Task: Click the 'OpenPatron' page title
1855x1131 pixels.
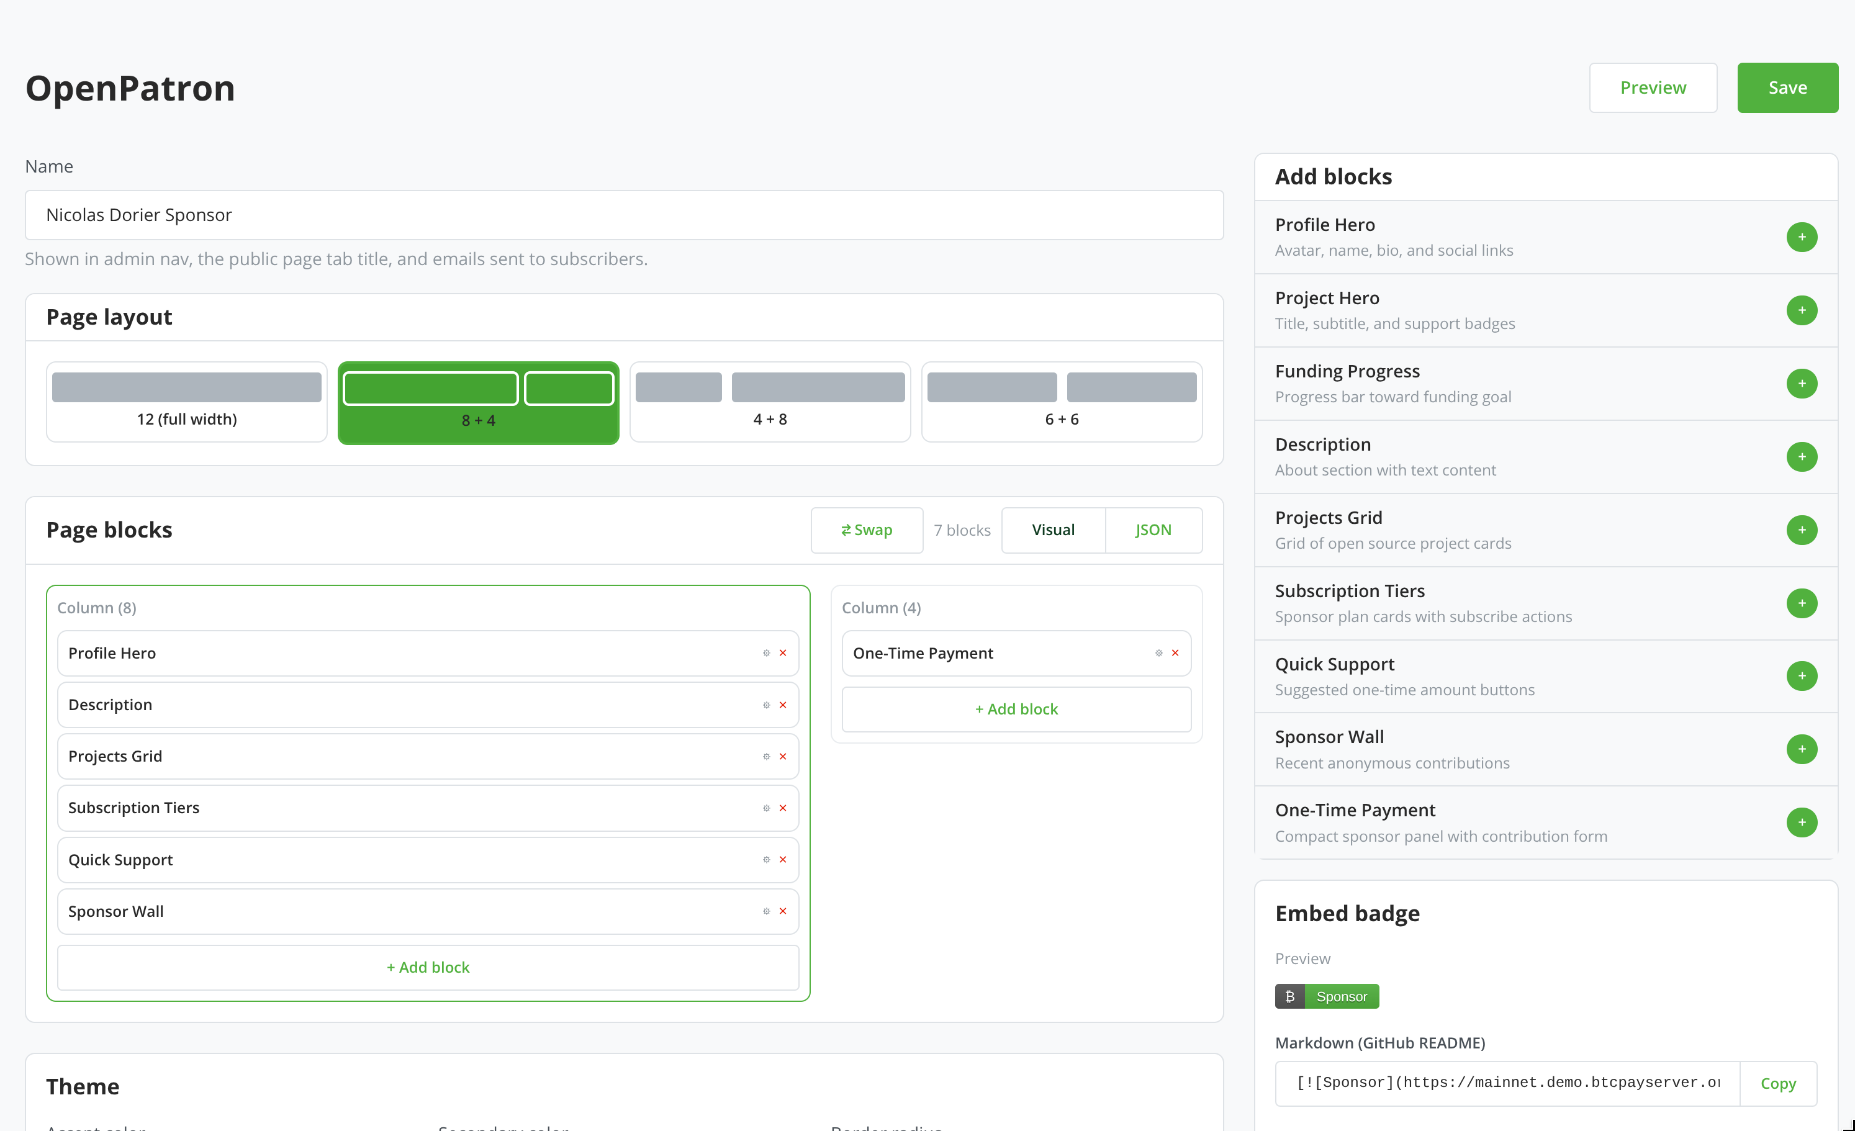Action: (x=130, y=88)
